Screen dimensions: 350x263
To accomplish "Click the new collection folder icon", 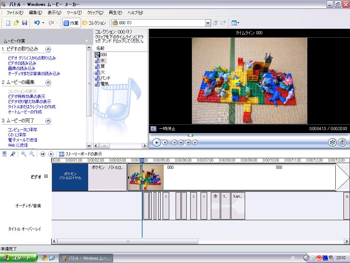I will pyautogui.click(x=223, y=23).
